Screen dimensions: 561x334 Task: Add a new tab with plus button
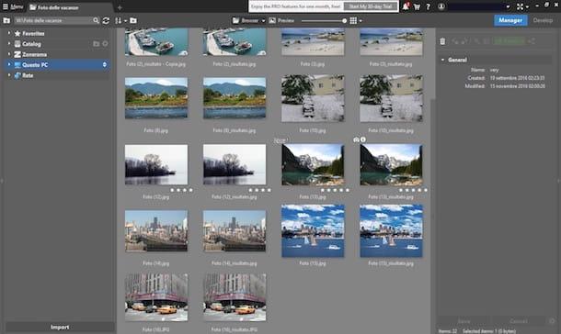point(120,7)
